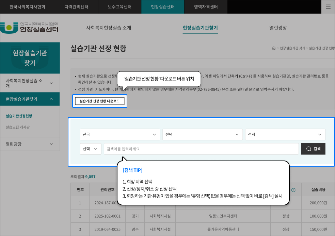The image size is (335, 236).
Task: Open the hamburger menu icon
Action: 328,7
